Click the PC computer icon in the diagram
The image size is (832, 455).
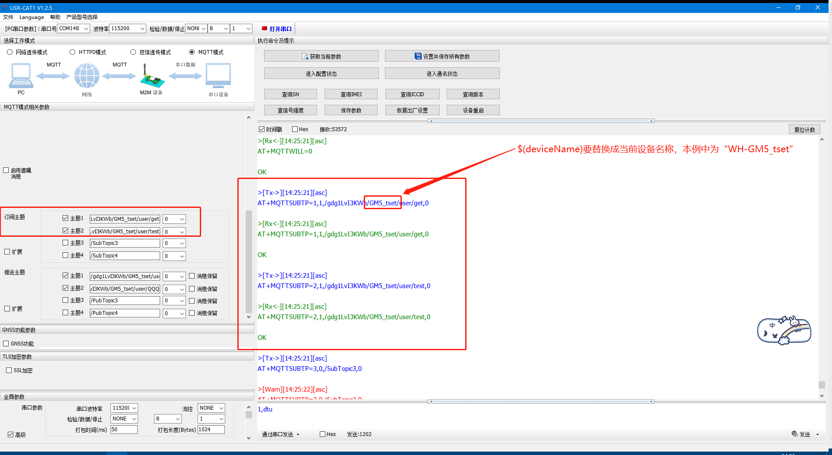pos(21,76)
